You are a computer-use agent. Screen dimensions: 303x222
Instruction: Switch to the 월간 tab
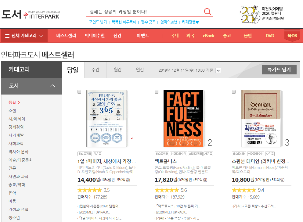tap(118, 70)
